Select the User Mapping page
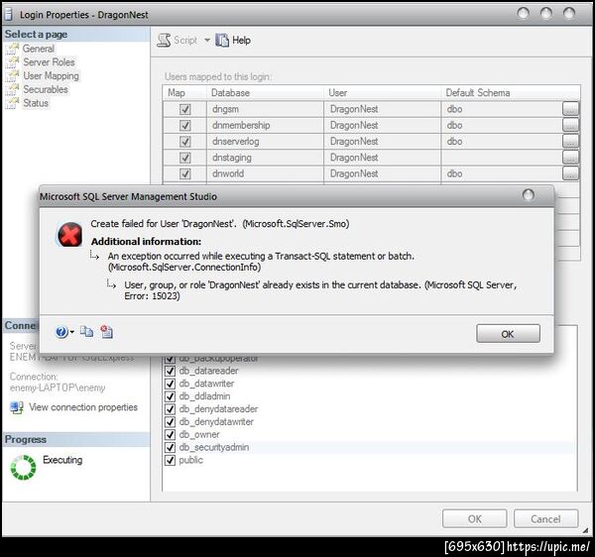Image resolution: width=595 pixels, height=557 pixels. pos(51,76)
